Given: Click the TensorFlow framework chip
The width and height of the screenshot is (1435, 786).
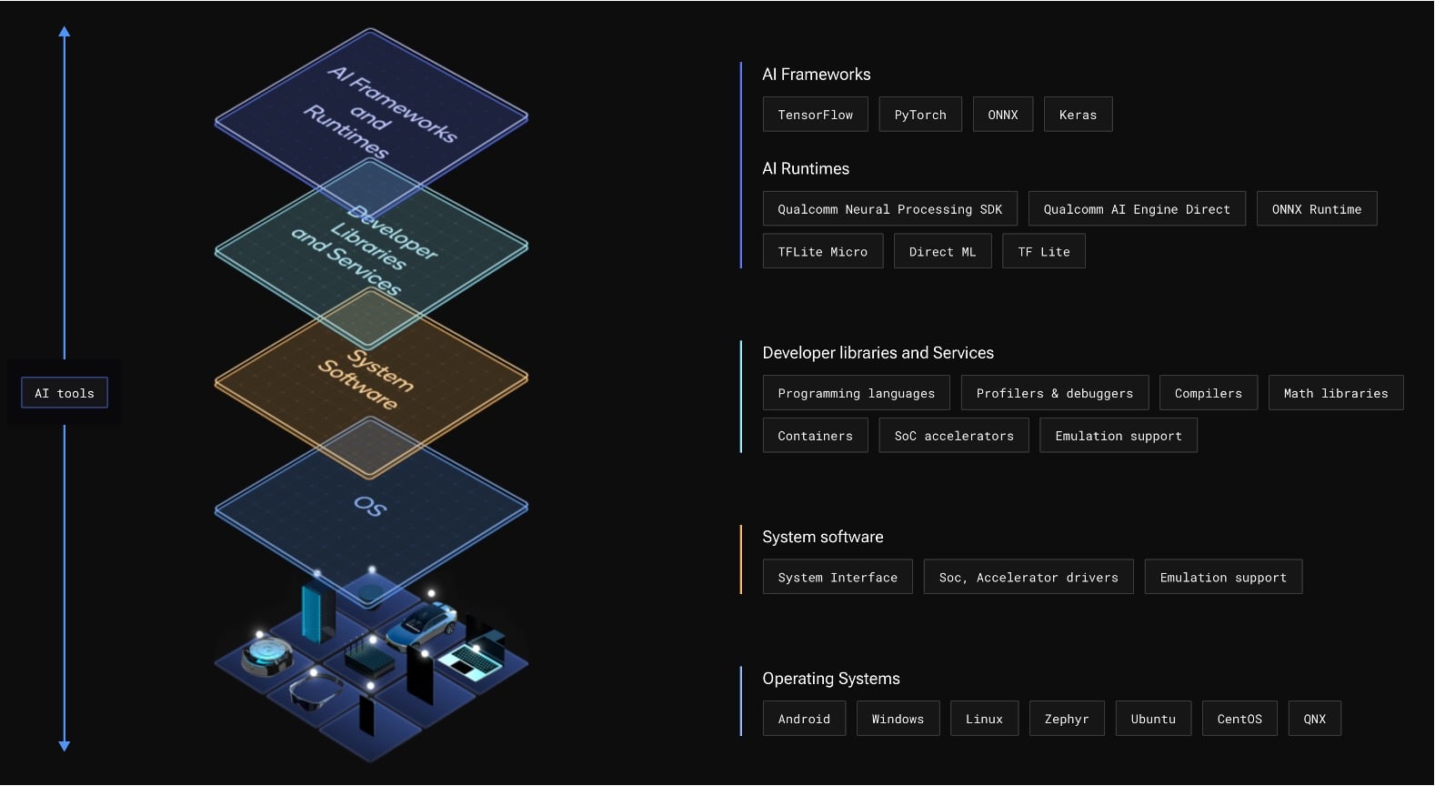Looking at the screenshot, I should [815, 115].
